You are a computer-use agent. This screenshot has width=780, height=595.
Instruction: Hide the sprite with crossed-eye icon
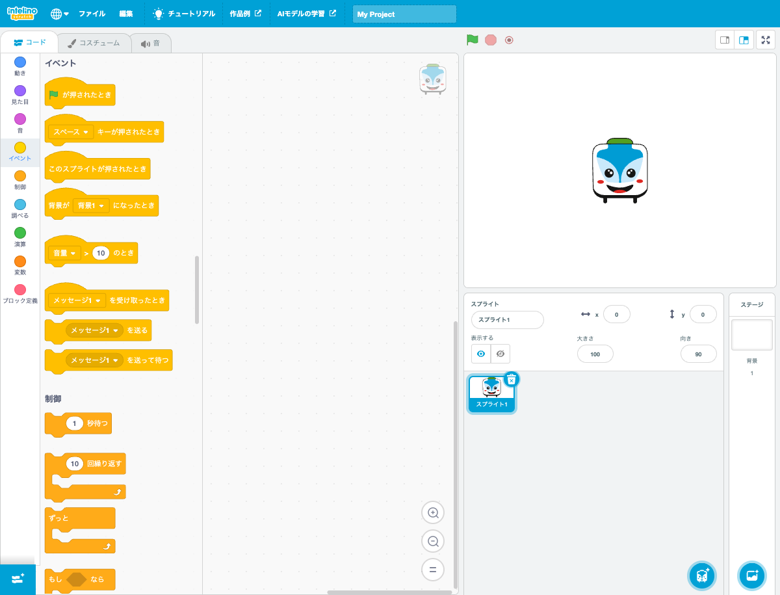pyautogui.click(x=500, y=354)
